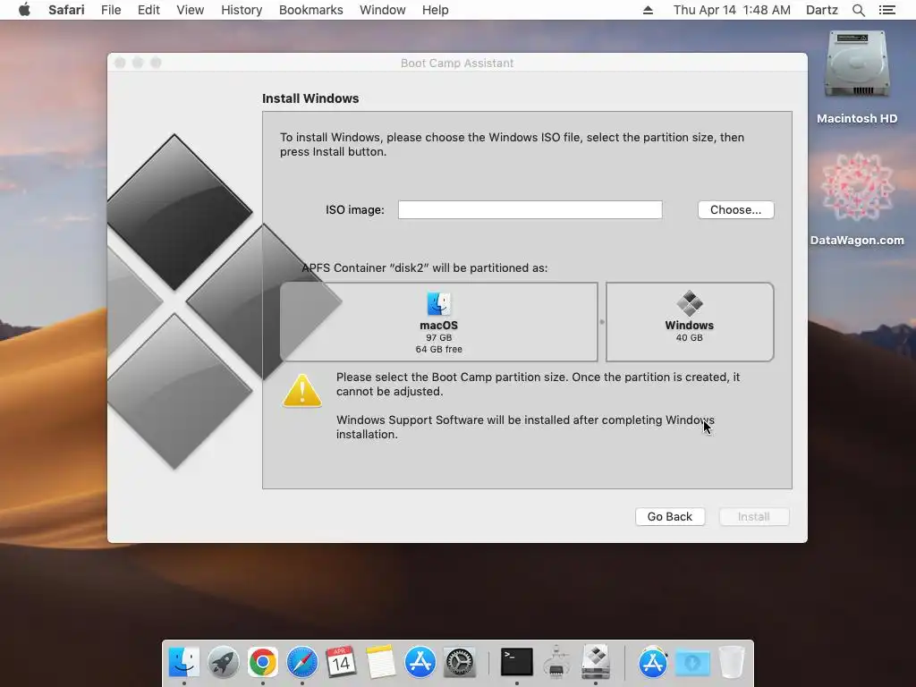Open Google Chrome from the Dock
Image resolution: width=916 pixels, height=687 pixels.
point(262,663)
